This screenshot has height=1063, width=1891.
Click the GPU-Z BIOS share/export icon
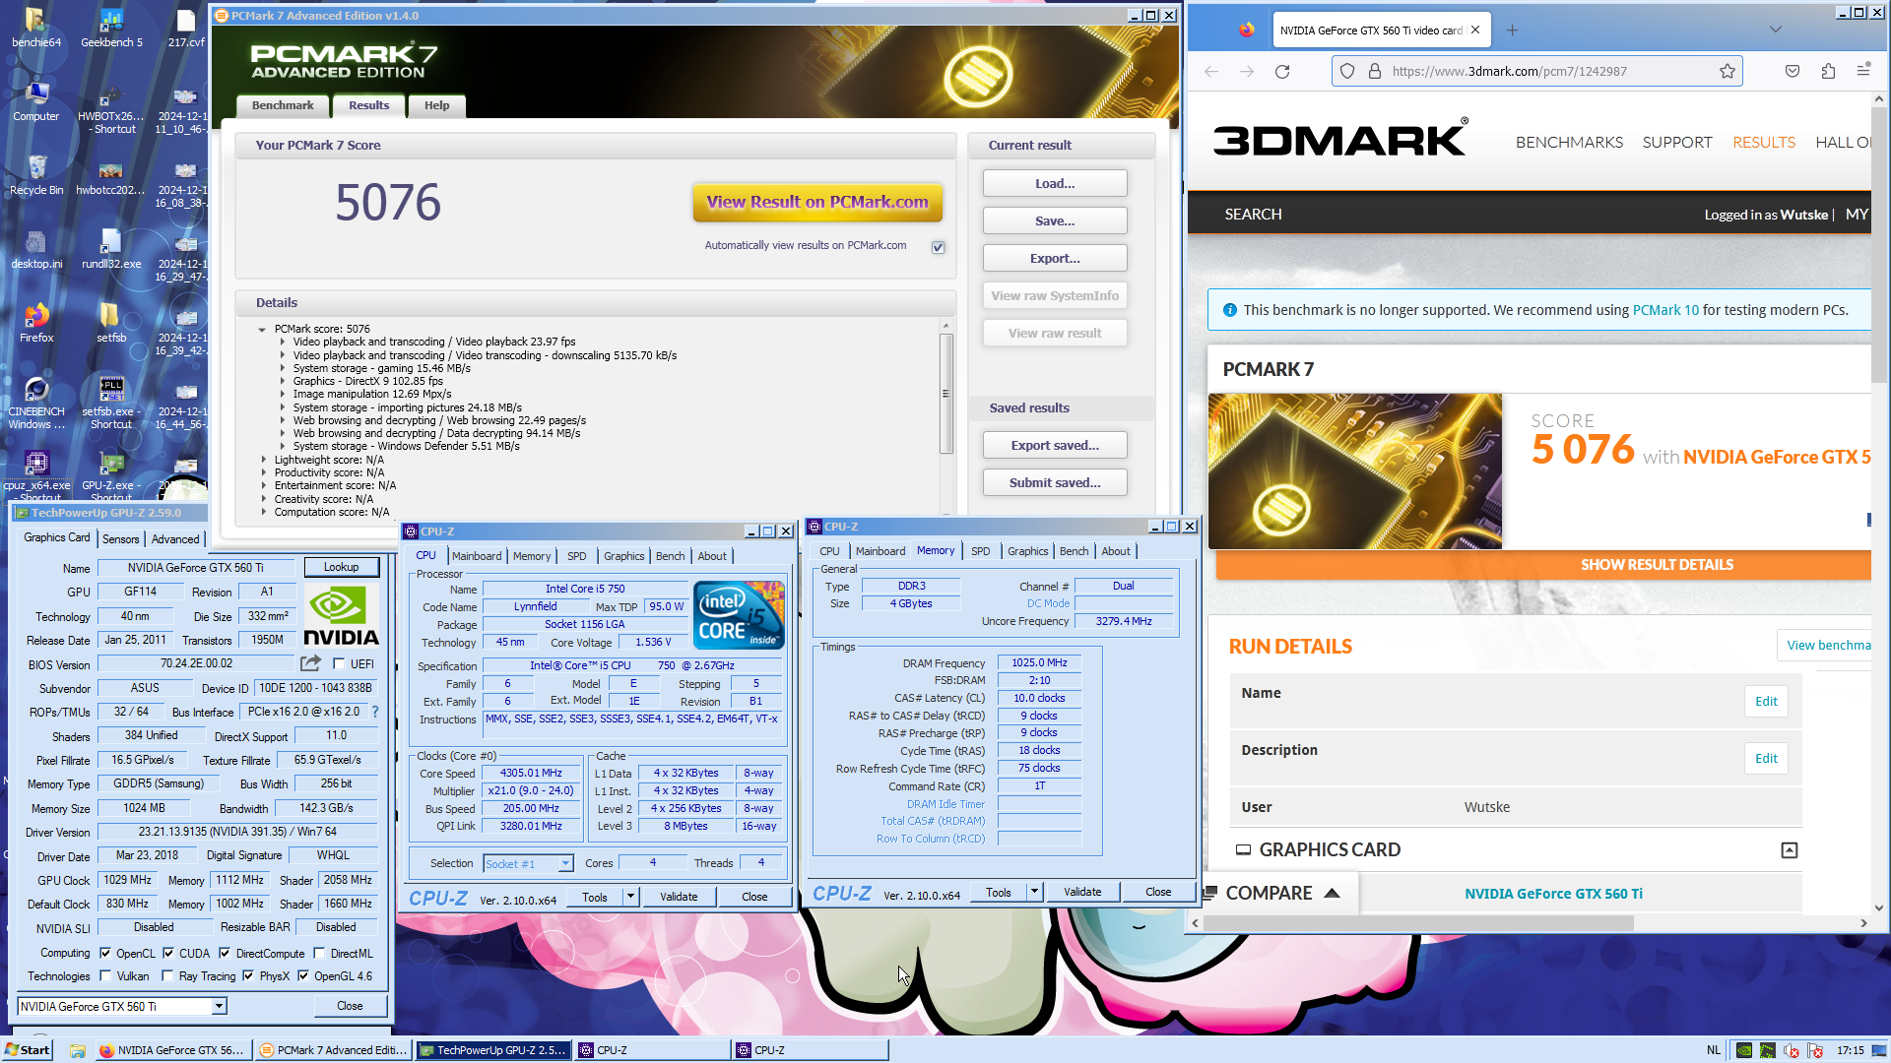pos(311,663)
